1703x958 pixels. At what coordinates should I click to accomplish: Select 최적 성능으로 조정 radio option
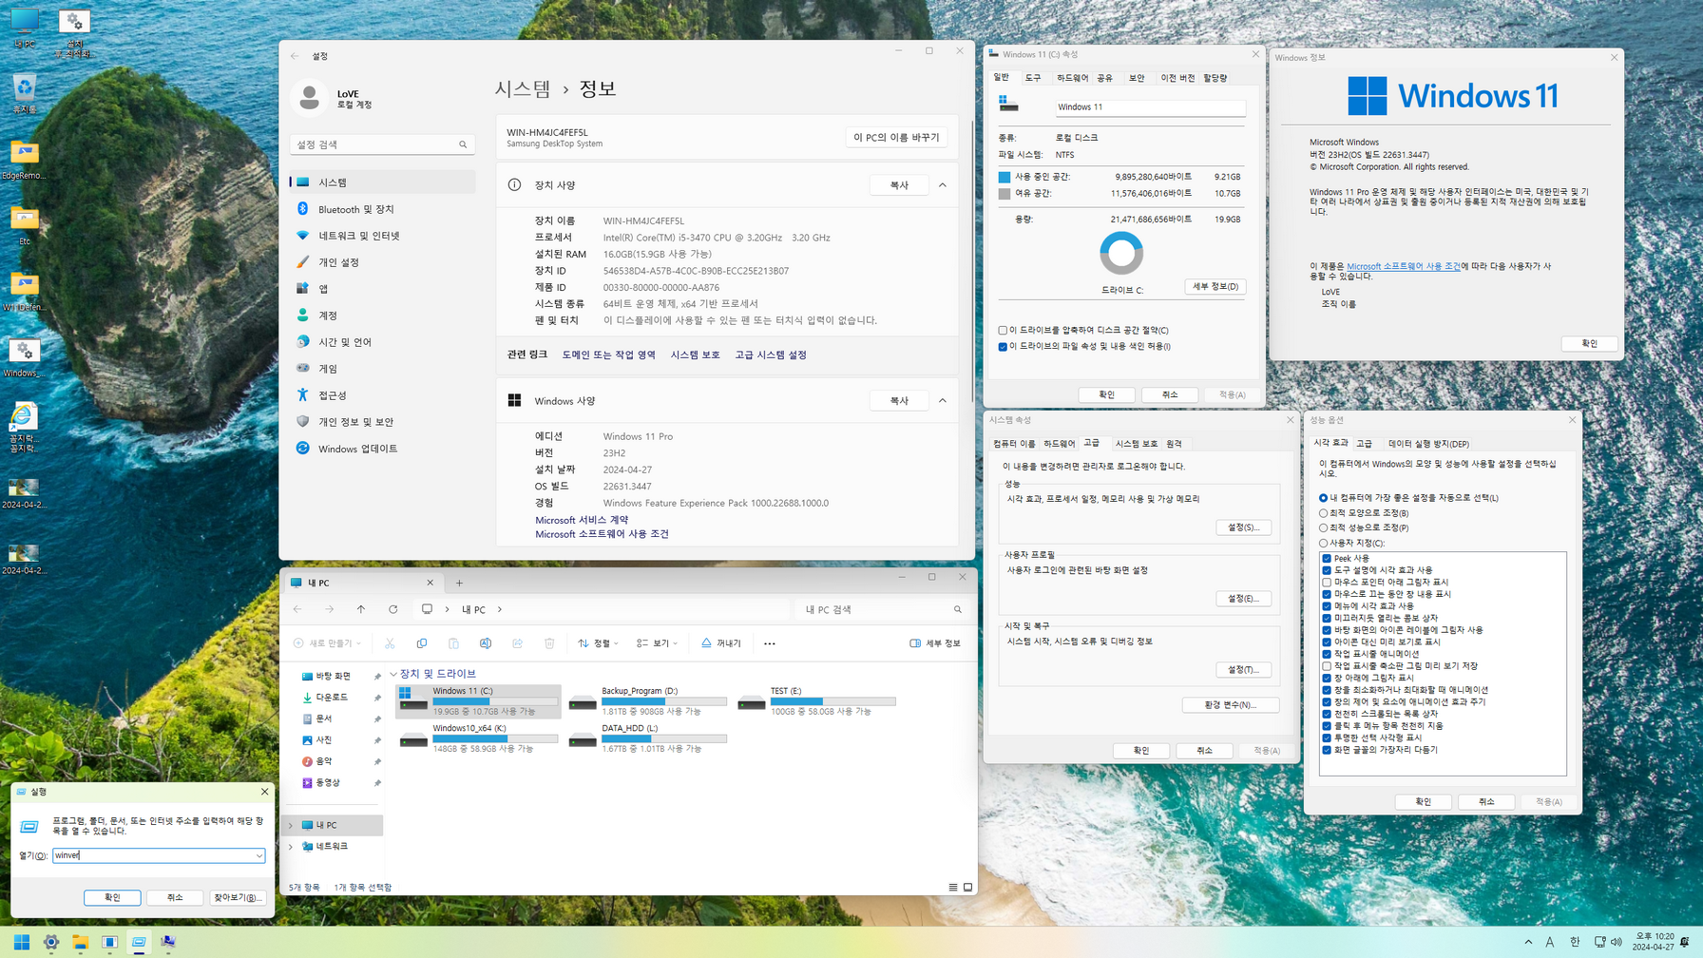[1323, 527]
